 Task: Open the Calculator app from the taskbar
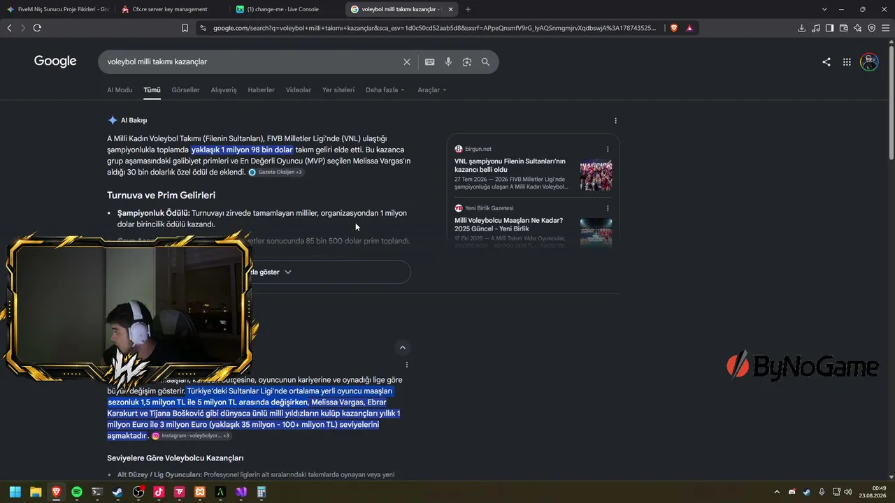tap(262, 492)
